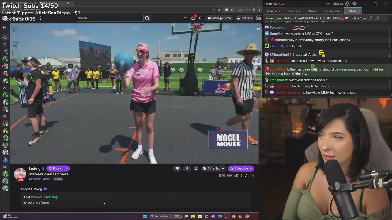
Task: Switch to the thyotherside tab in Chatterino
Action: click(332, 11)
